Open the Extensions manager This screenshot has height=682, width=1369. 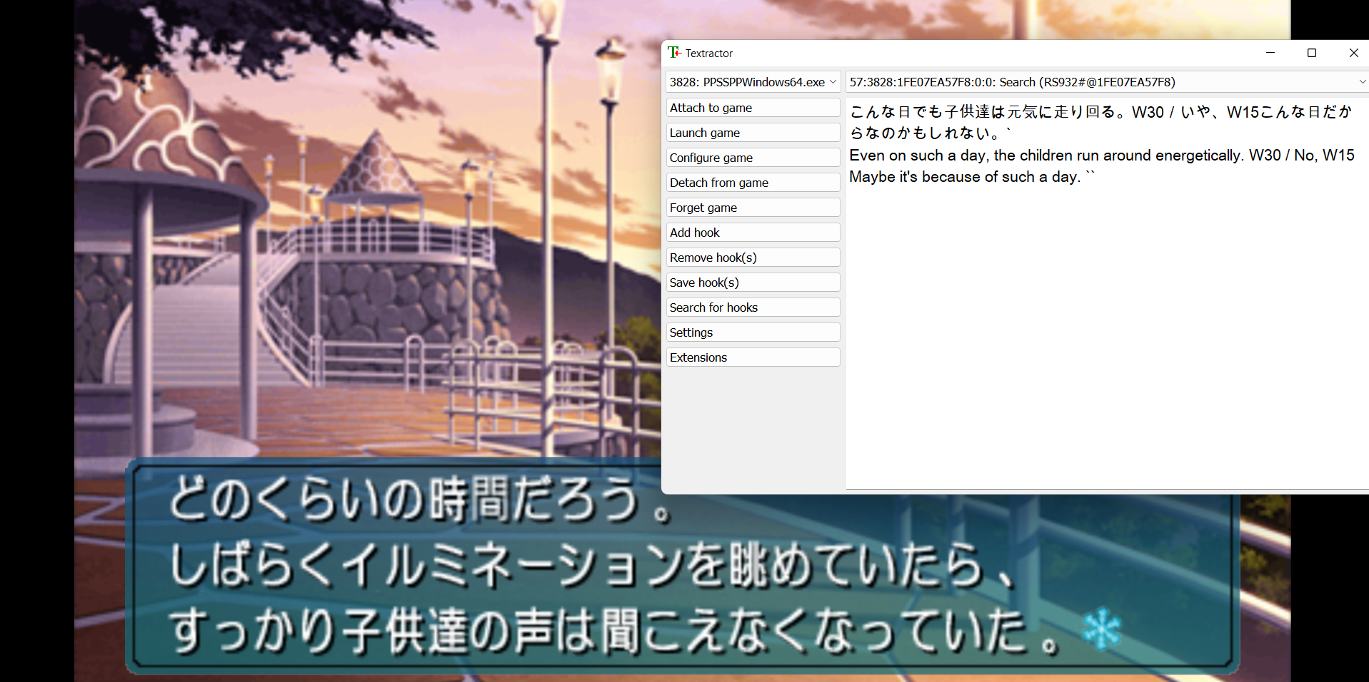pyautogui.click(x=753, y=357)
